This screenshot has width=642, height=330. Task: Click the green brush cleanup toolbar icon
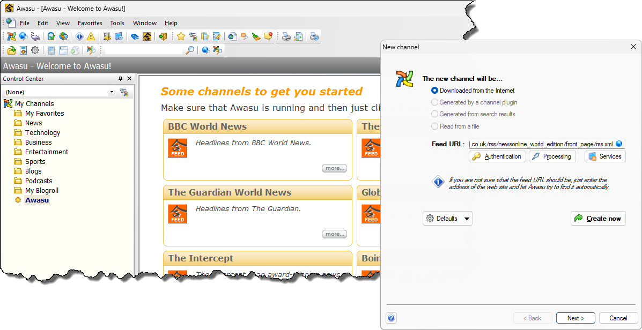(x=256, y=36)
